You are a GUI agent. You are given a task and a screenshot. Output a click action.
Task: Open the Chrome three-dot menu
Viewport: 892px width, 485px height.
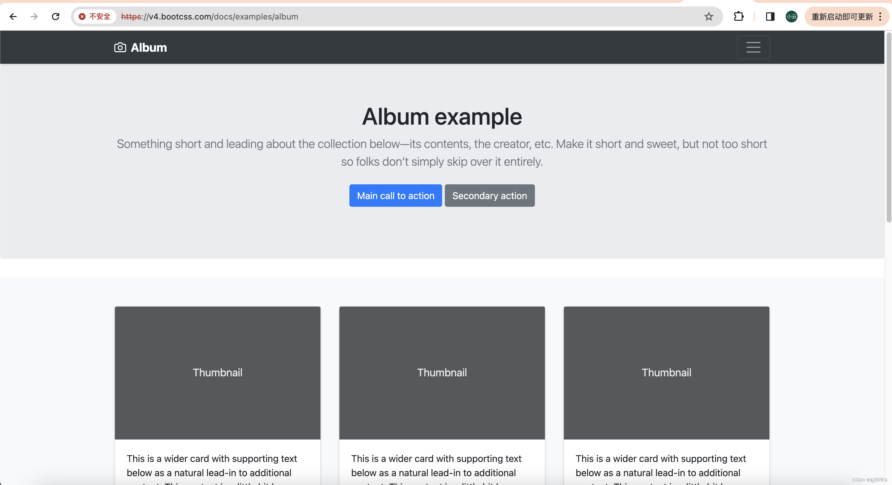coord(880,17)
